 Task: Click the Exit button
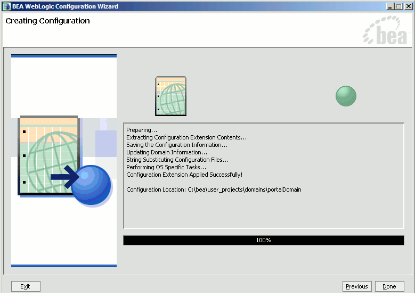point(26,286)
